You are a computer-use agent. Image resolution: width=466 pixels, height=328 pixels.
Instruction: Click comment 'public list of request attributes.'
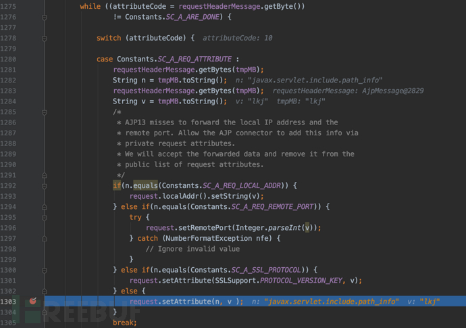194,164
